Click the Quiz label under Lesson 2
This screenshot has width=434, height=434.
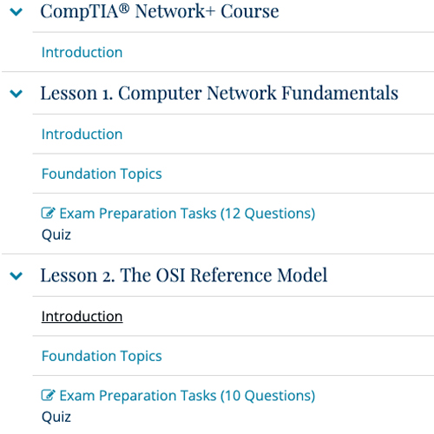pos(56,417)
